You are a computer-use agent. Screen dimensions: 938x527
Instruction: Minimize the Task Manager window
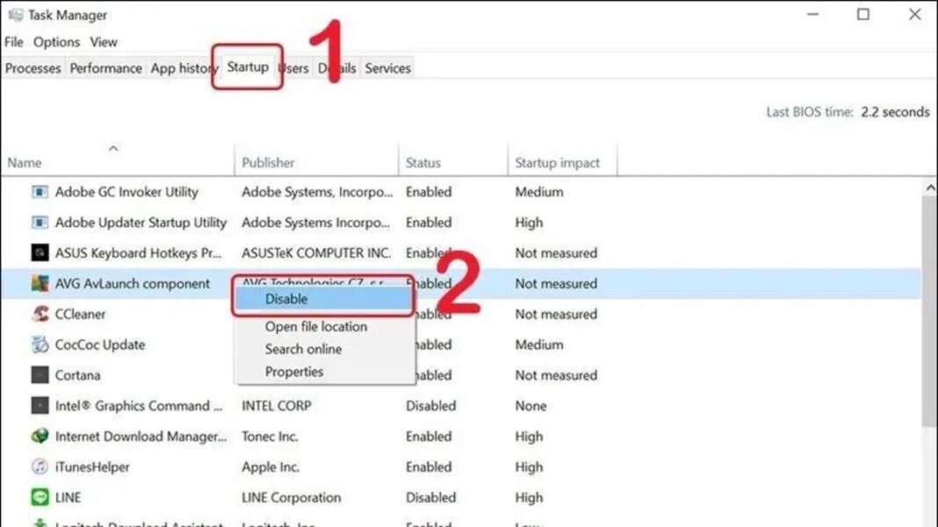(812, 14)
